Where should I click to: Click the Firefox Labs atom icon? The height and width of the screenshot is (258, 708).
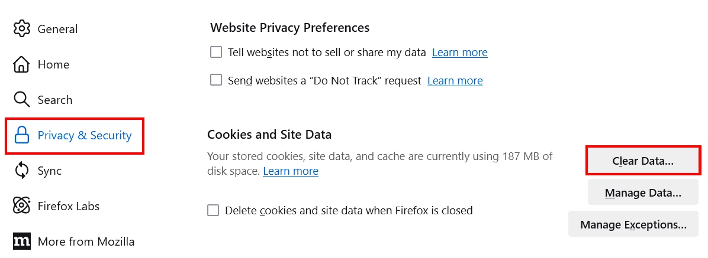(22, 206)
